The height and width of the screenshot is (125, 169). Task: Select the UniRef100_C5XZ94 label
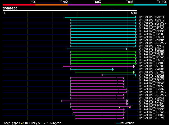[x=152, y=104]
